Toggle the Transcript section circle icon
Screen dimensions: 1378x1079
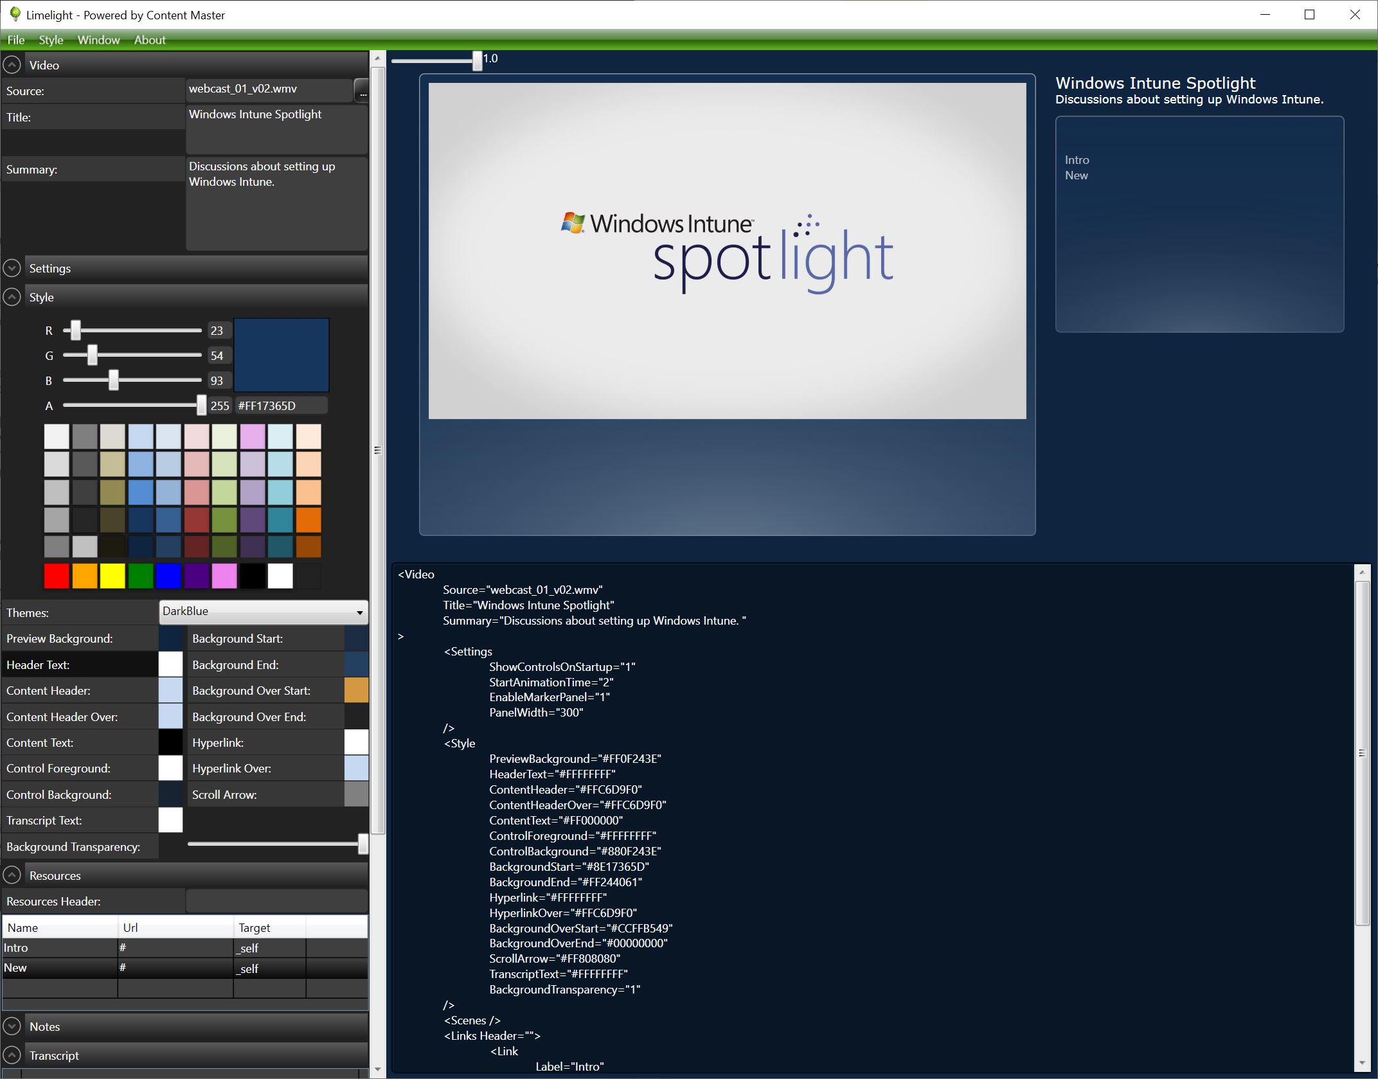(x=12, y=1055)
